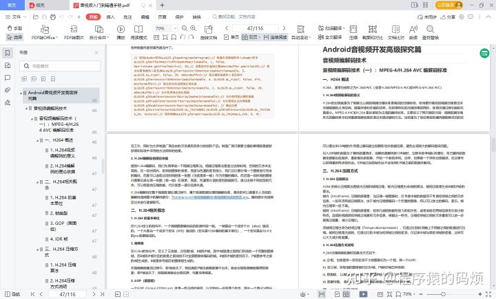This screenshot has height=299, width=496.
Task: Toggle continuous reading mode
Action: (x=275, y=37)
